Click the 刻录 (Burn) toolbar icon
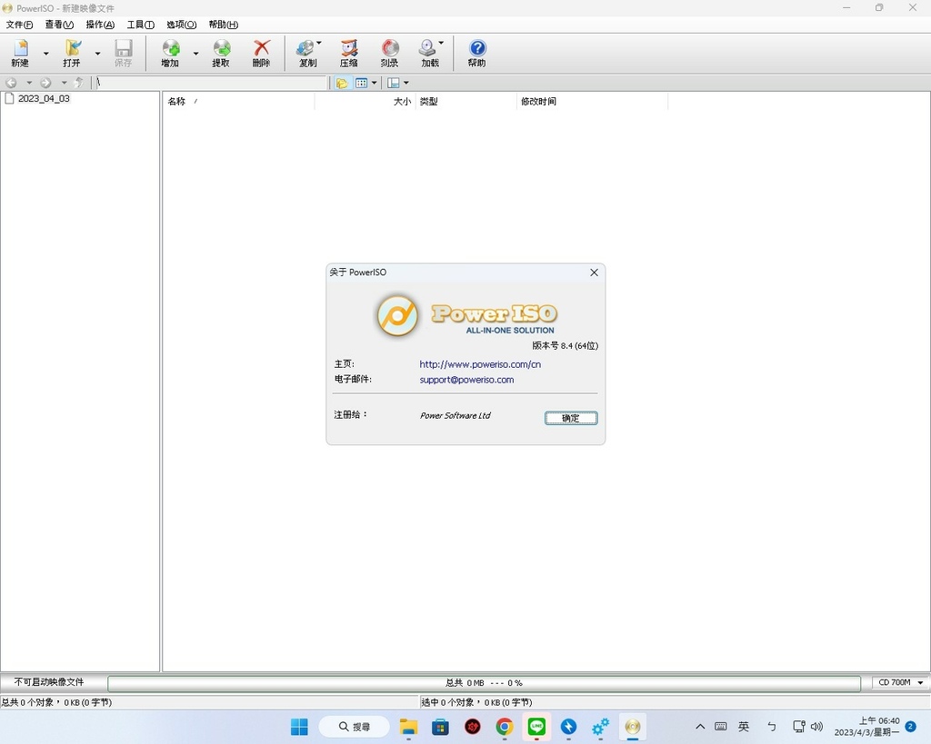Viewport: 931px width, 744px height. click(389, 53)
